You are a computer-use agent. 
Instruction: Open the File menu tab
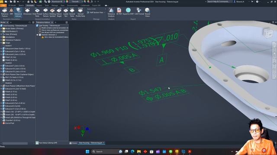tap(3, 6)
